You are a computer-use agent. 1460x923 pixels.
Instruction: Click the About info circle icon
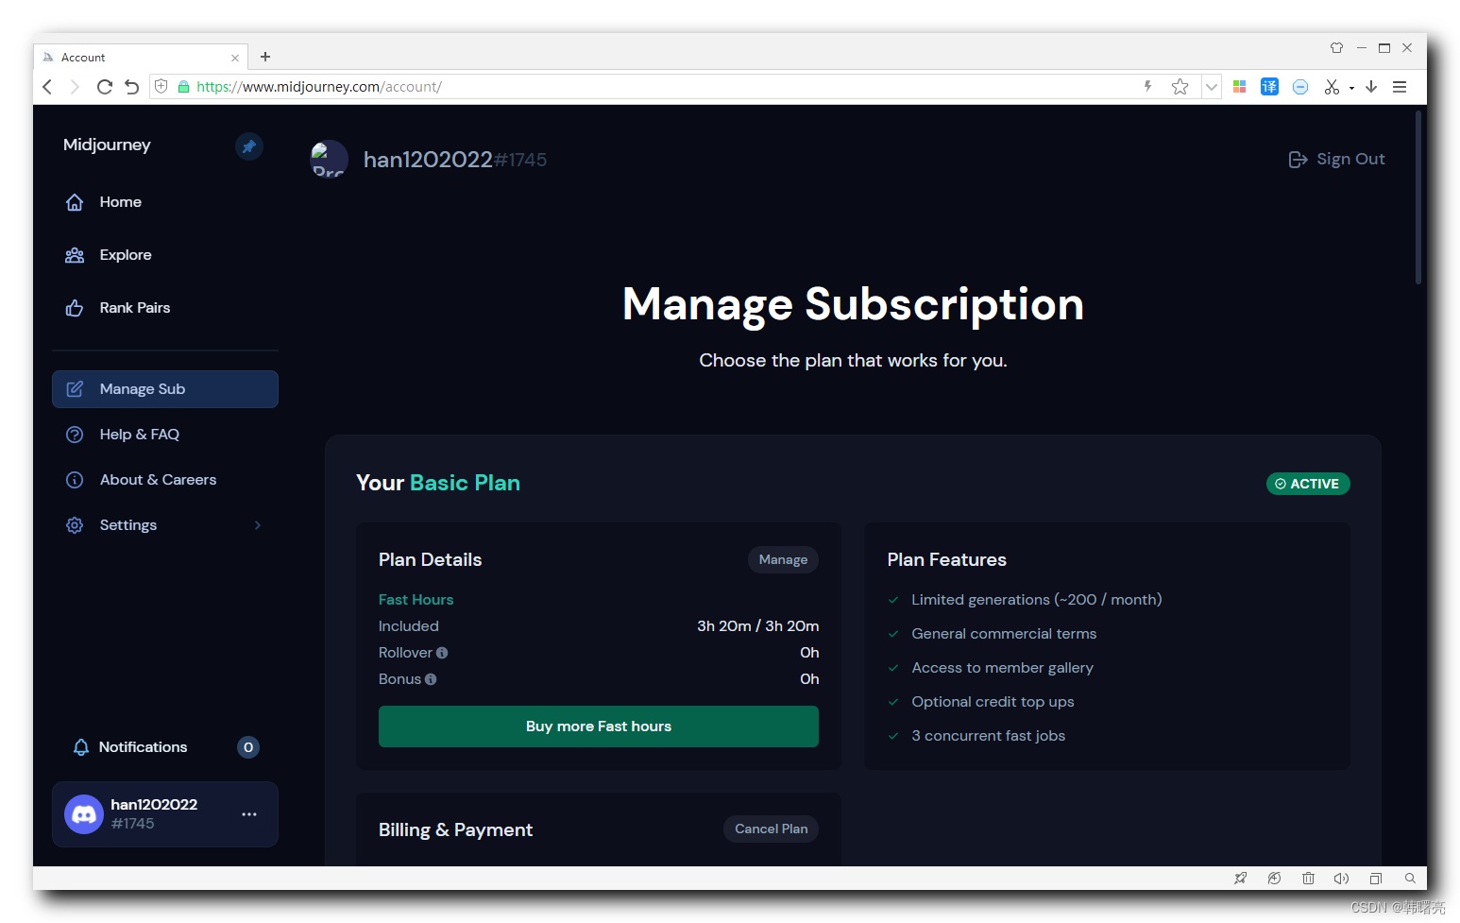point(75,480)
